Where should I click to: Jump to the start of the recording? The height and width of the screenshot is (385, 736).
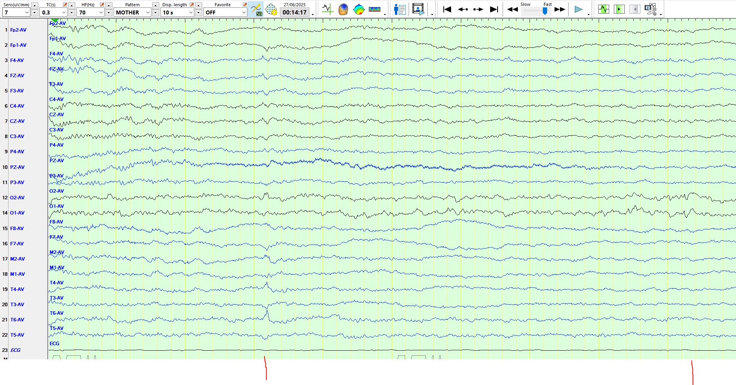click(447, 9)
